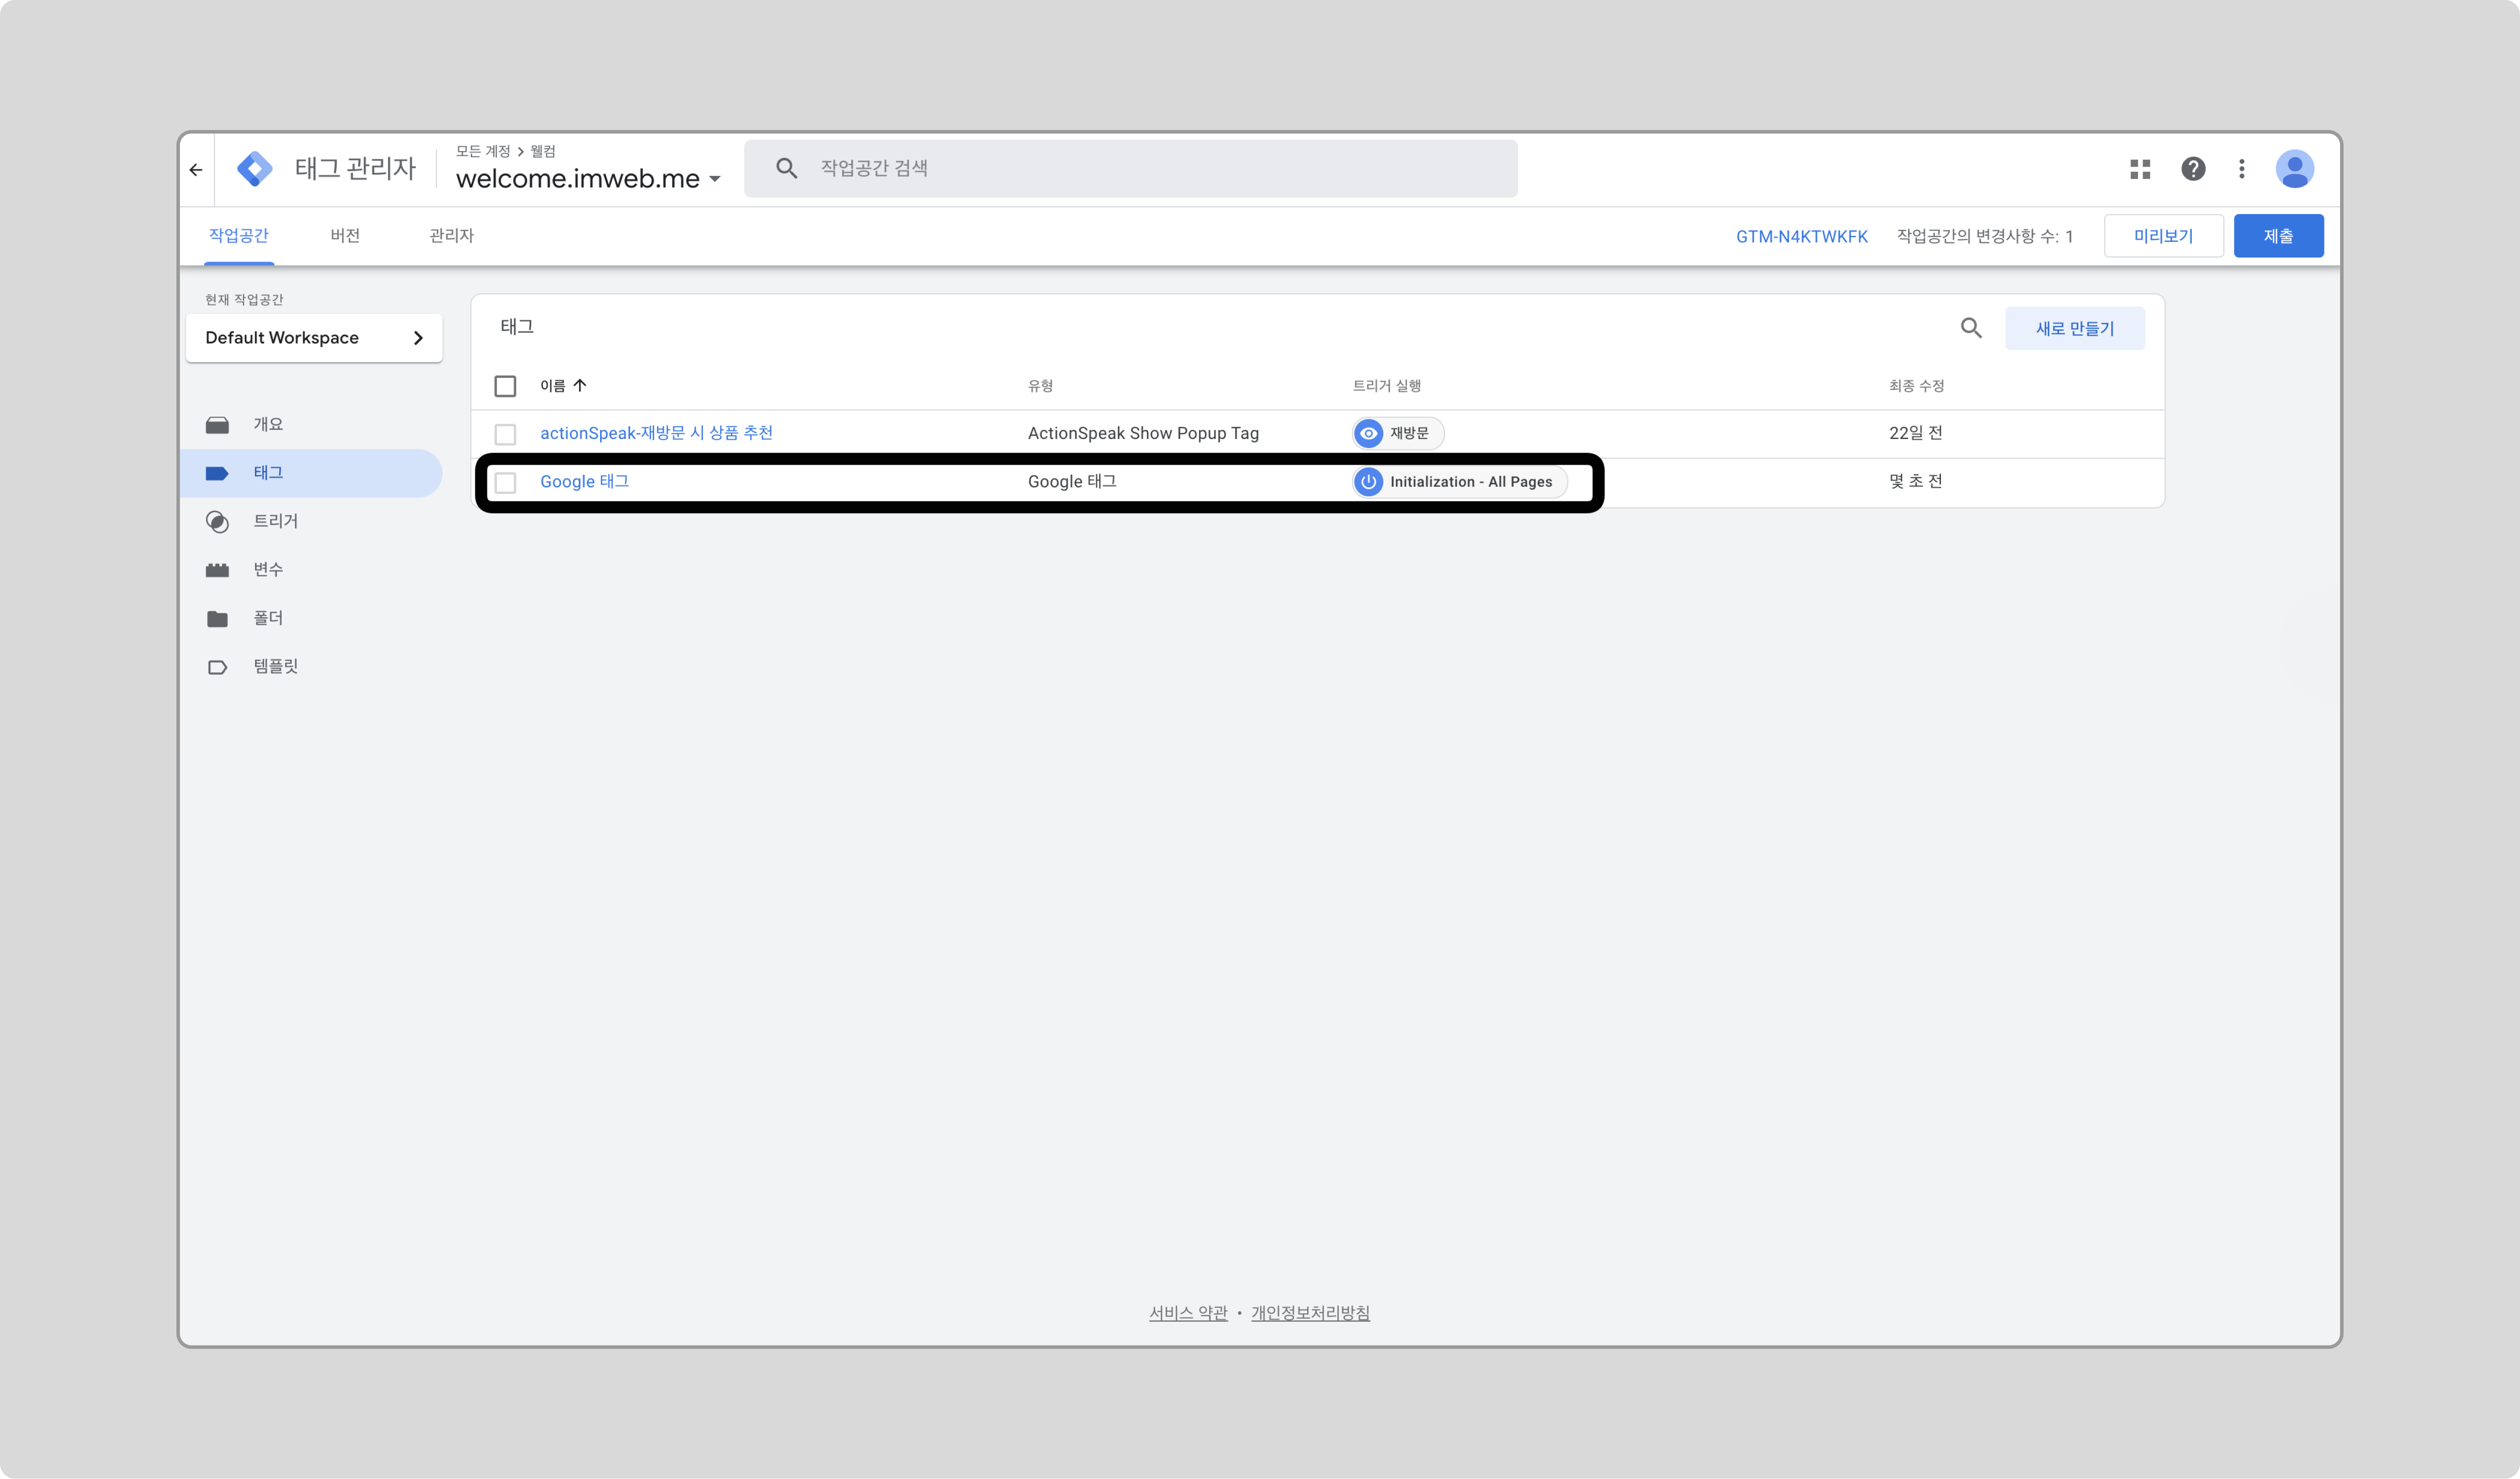The height and width of the screenshot is (1479, 2520).
Task: Toggle the select-all tags checkbox
Action: click(505, 386)
